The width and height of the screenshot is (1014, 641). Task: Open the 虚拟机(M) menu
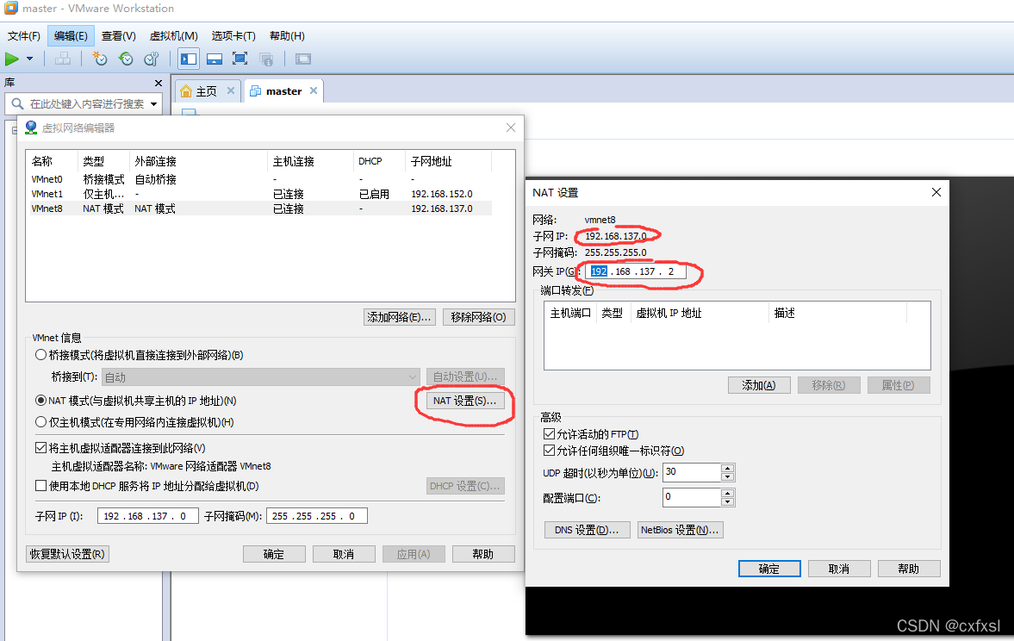pos(173,35)
